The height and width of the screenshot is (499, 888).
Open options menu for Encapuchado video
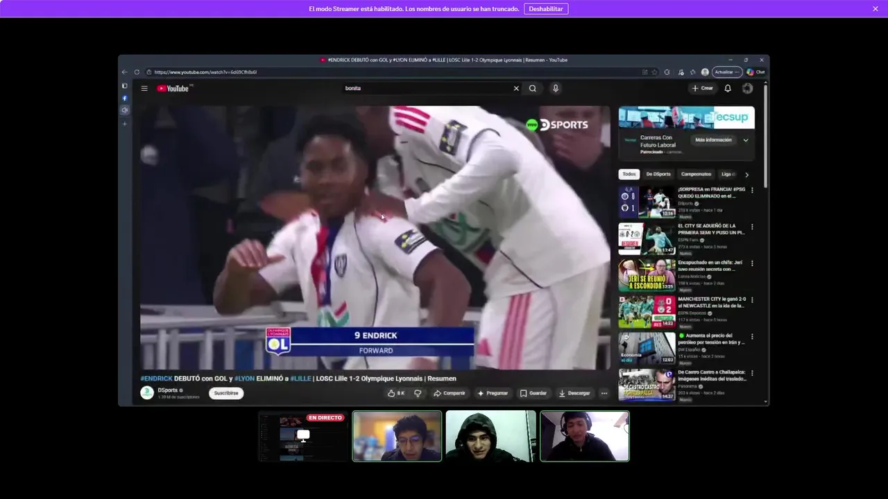click(x=752, y=263)
